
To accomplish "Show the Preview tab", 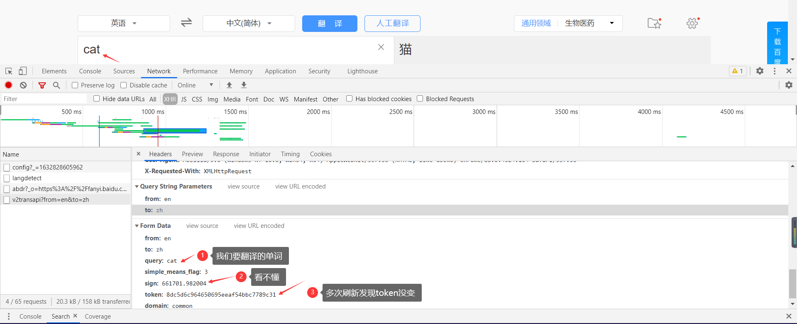I will point(192,154).
